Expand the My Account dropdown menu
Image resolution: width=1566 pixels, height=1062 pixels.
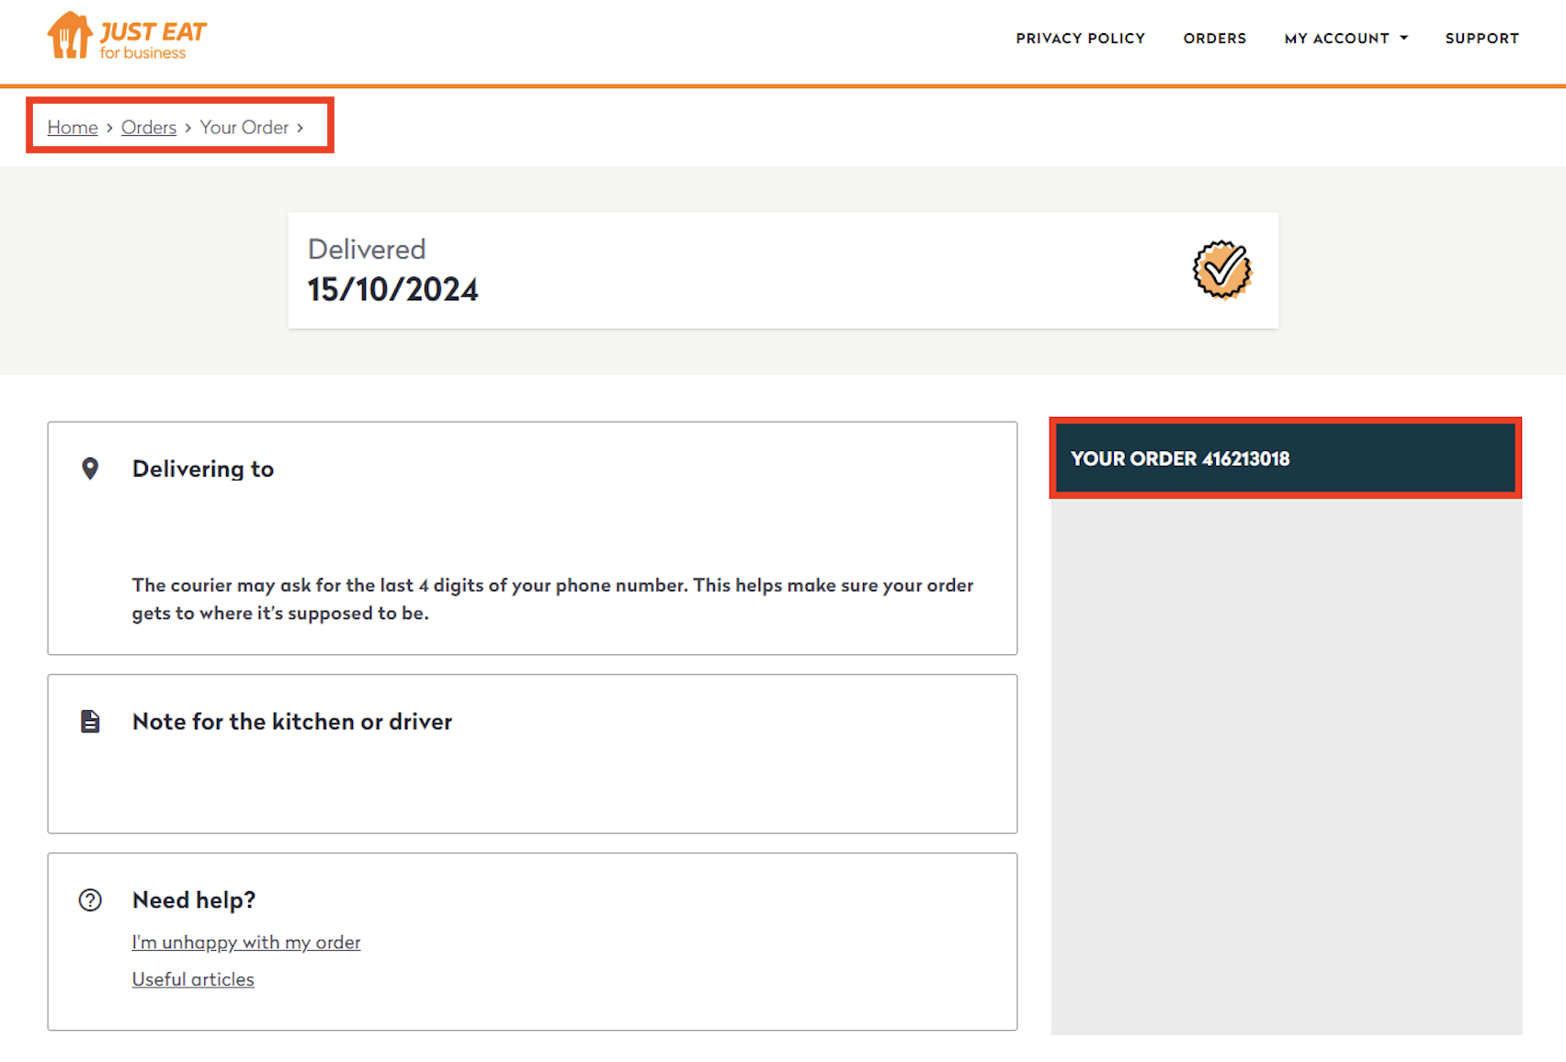click(x=1345, y=39)
